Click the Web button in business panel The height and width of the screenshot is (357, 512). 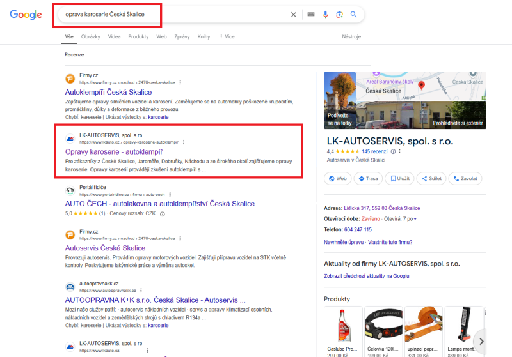338,179
